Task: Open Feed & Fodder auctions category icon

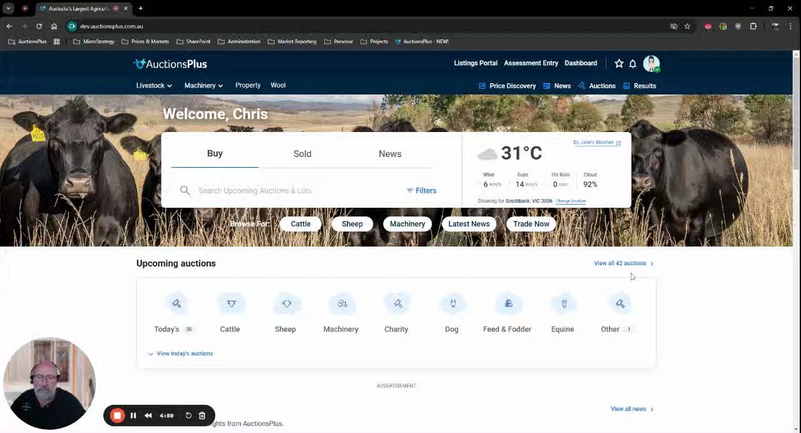Action: click(x=509, y=304)
